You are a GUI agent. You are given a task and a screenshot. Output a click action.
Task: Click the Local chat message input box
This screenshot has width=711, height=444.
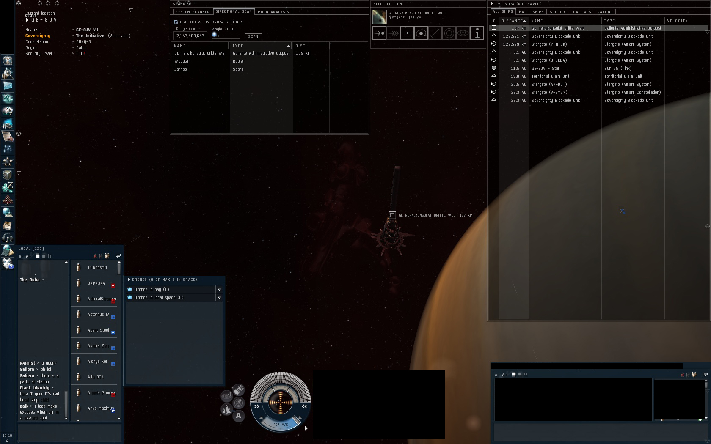(x=70, y=433)
